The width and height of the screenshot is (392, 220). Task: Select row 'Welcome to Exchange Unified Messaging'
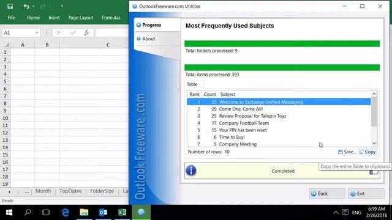pos(279,102)
